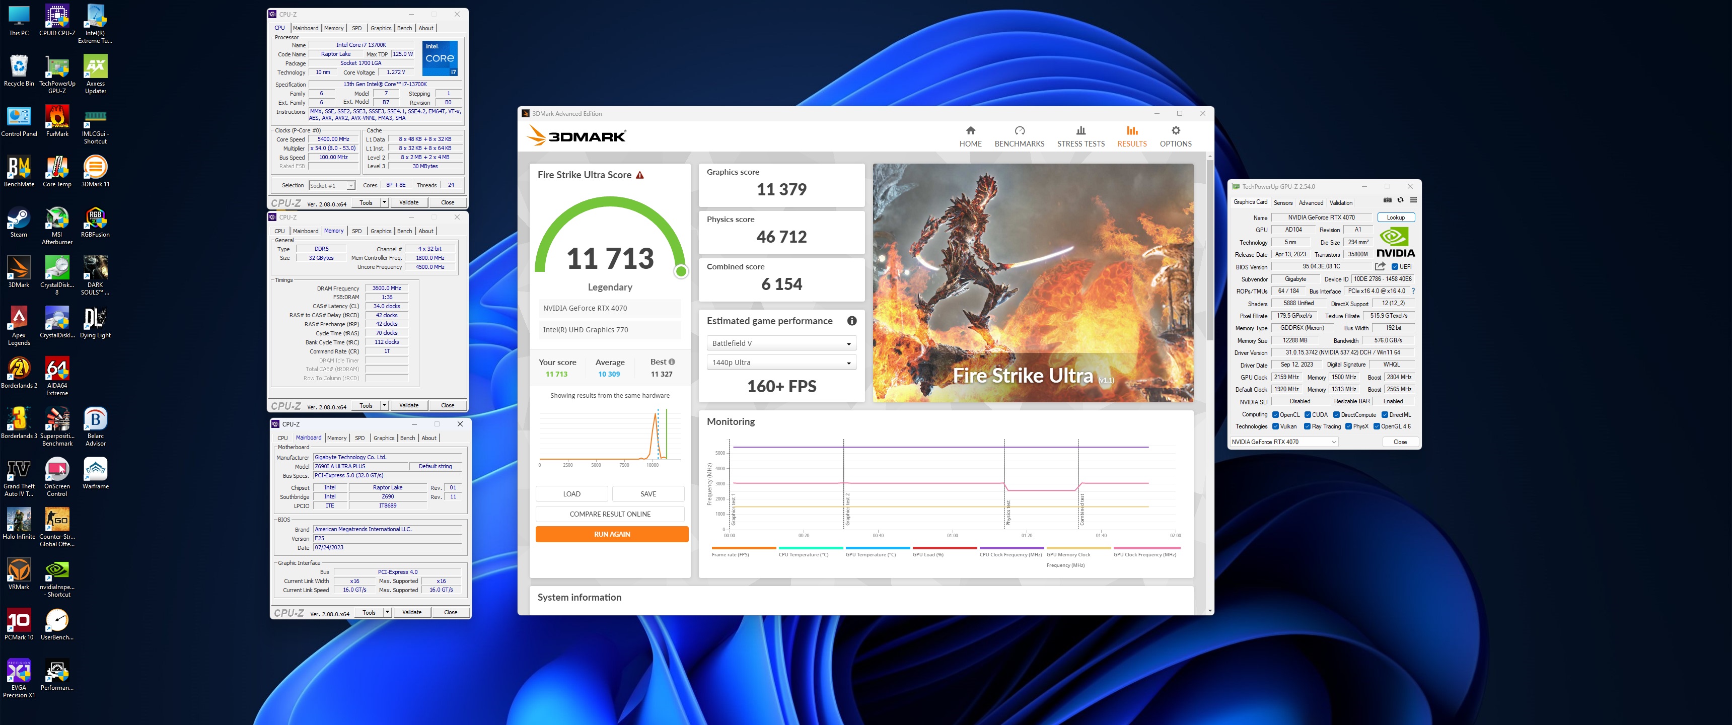This screenshot has height=725, width=1732.
Task: Click the SAVE button in 3DMark
Action: click(648, 494)
